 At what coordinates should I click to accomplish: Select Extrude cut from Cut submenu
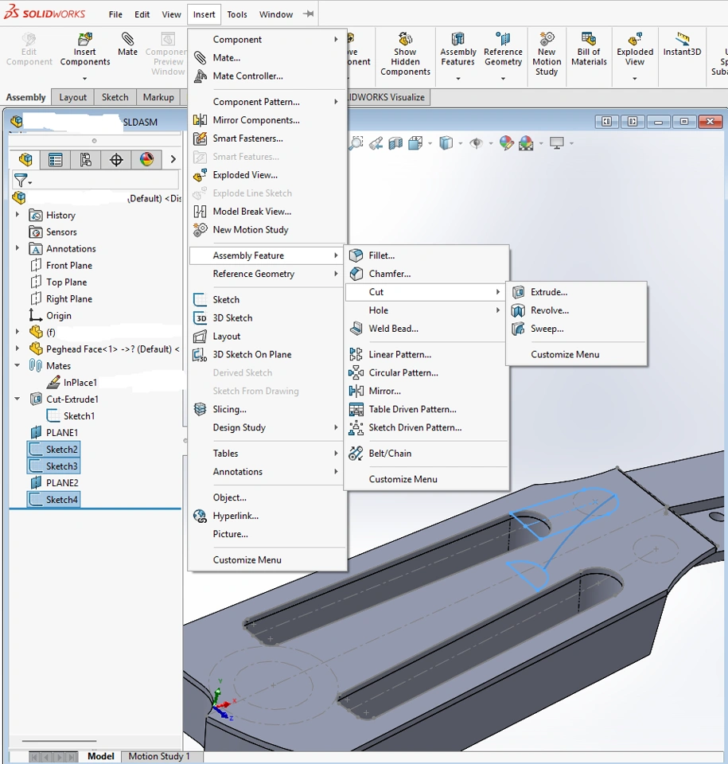[x=577, y=292]
